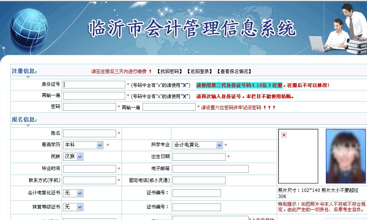367x220 pixels.
Task: Select the 密码 input field
Action: [89, 107]
